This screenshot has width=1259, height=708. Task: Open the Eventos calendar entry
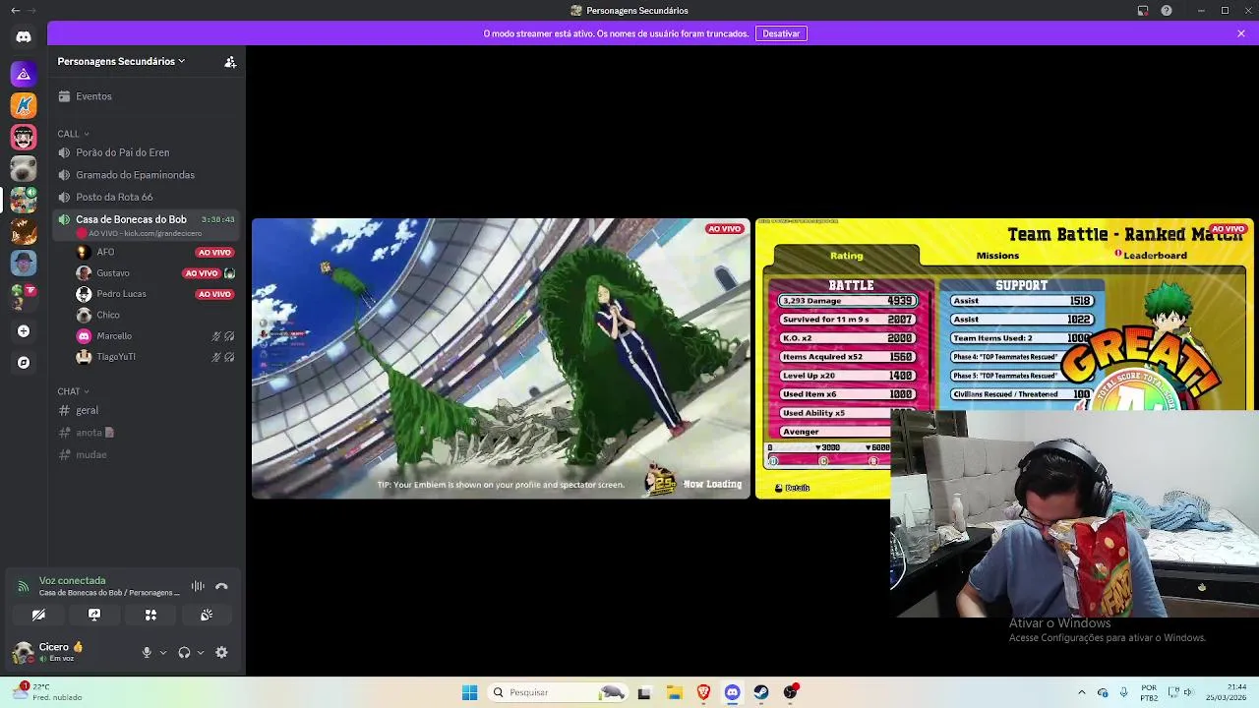pyautogui.click(x=148, y=96)
